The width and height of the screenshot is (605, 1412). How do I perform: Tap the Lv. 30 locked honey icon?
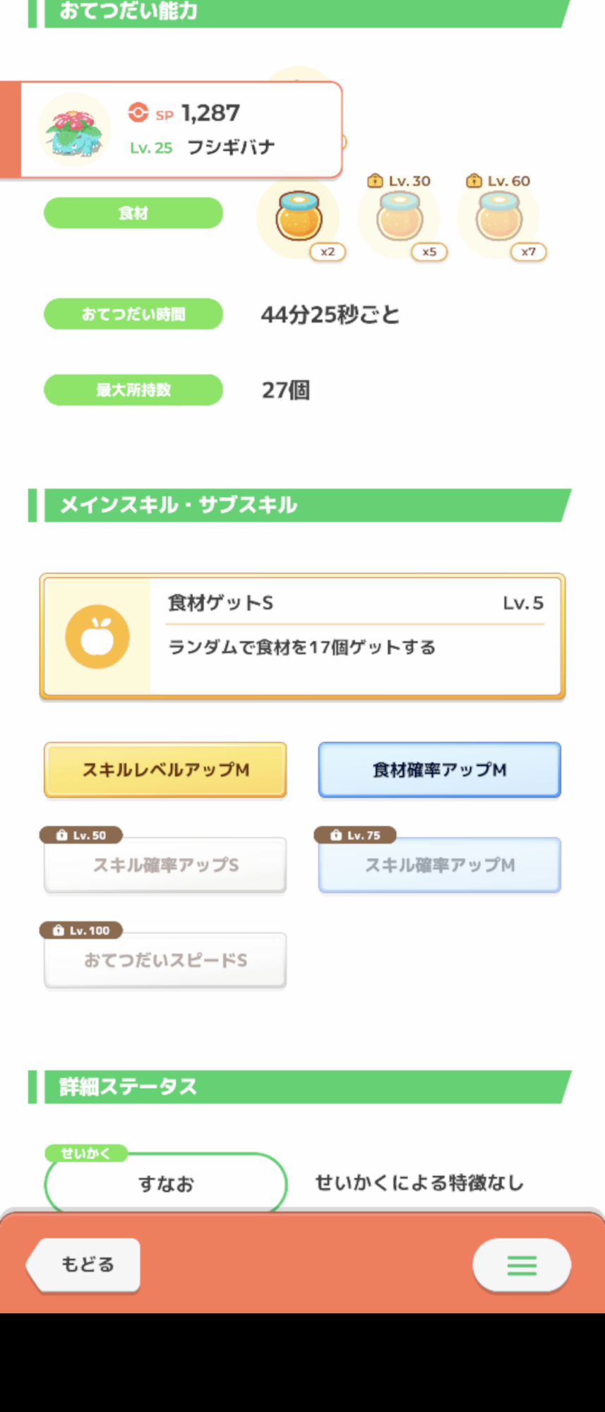[400, 217]
